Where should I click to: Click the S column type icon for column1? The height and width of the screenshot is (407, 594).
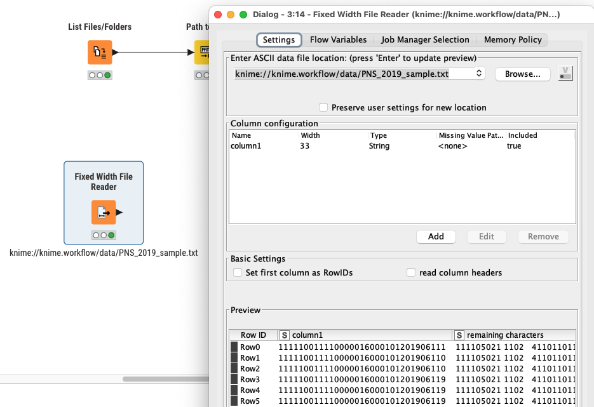[x=286, y=335]
